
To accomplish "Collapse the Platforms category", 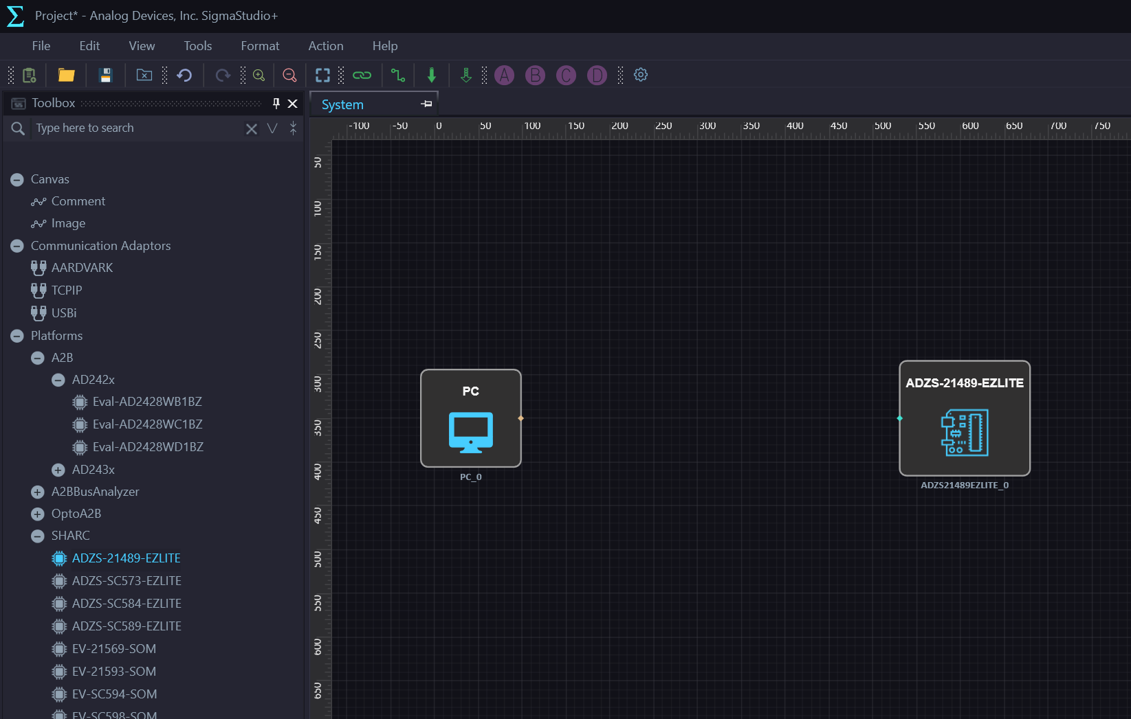I will [x=17, y=336].
